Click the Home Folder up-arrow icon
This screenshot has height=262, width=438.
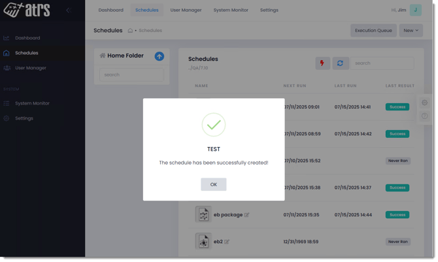tap(159, 56)
